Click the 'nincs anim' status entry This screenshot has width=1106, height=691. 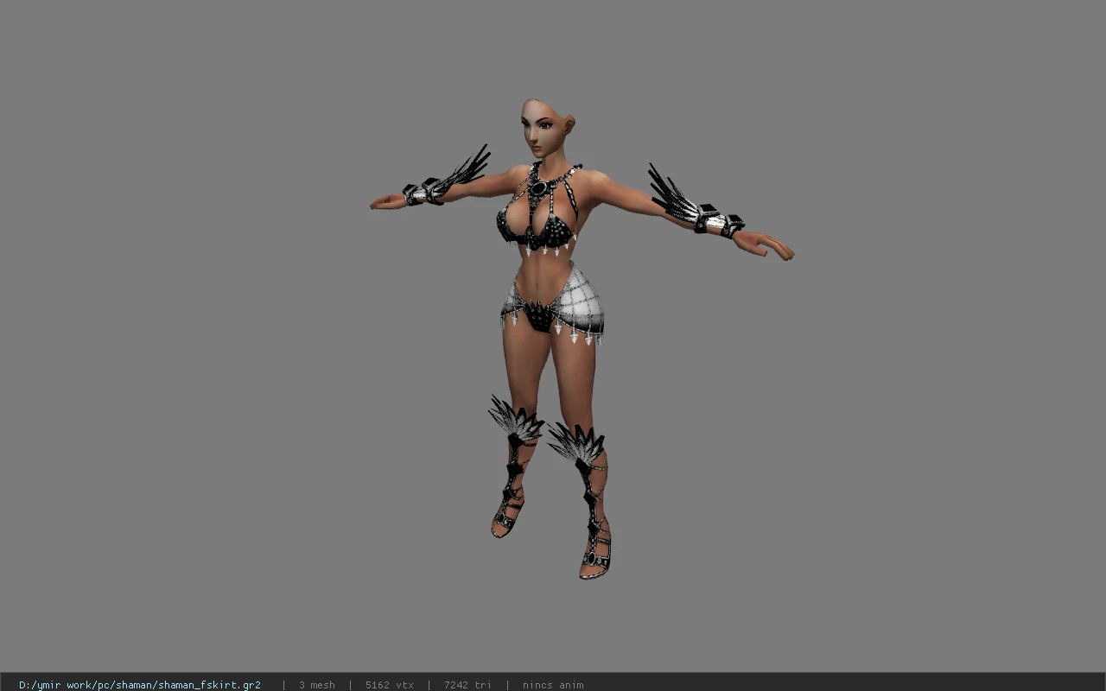click(553, 685)
